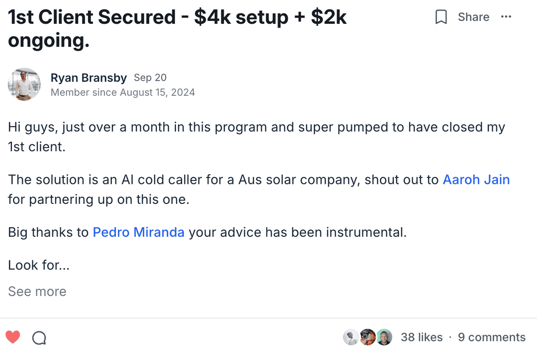The height and width of the screenshot is (351, 537).
Task: Open Ryan Bransby's profile picture
Action: pos(24,85)
